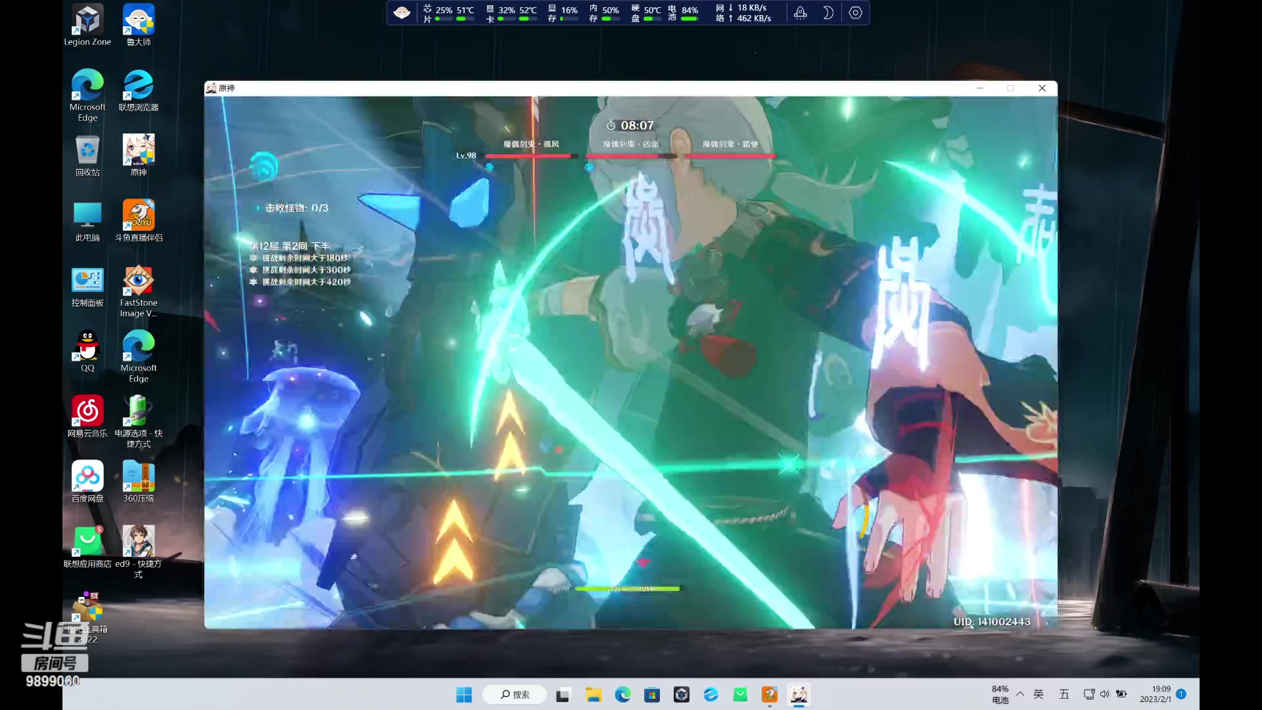The image size is (1262, 710).
Task: Click the 鲁大师 mascot icon in the monitor bar
Action: coord(402,12)
